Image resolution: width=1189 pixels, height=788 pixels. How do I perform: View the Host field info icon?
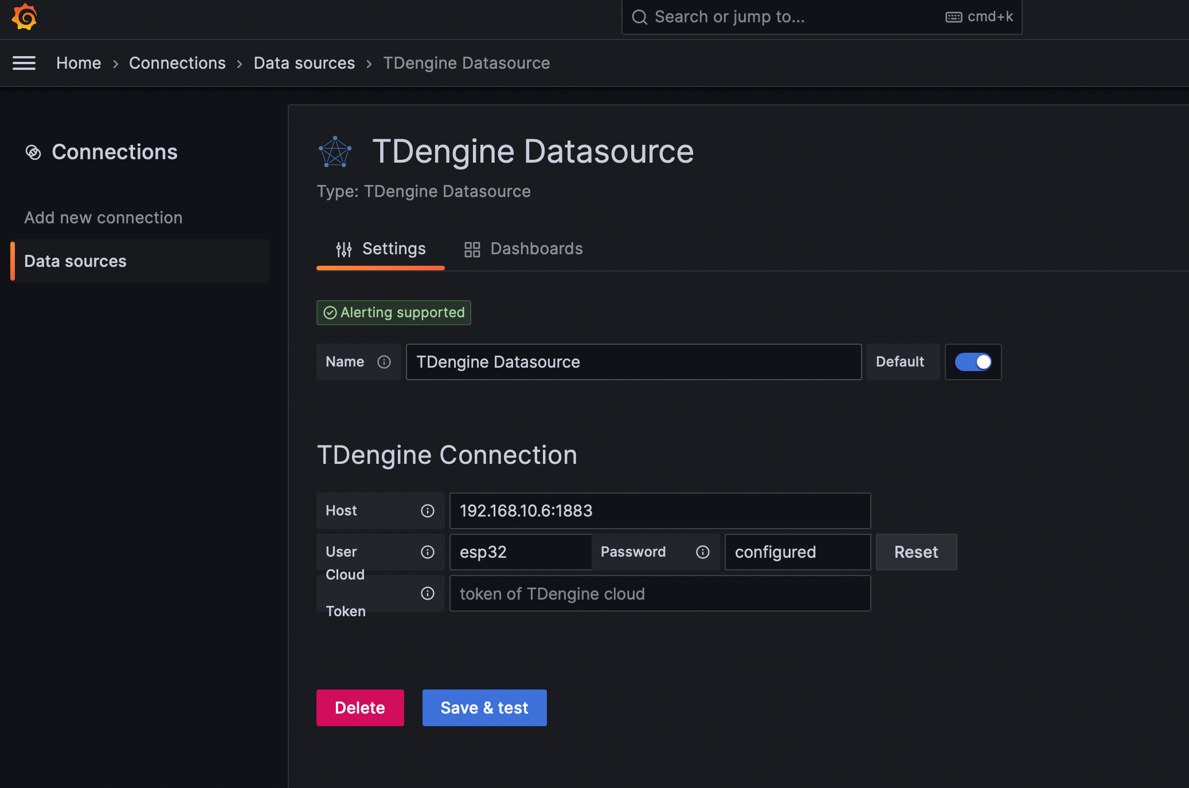(x=428, y=511)
